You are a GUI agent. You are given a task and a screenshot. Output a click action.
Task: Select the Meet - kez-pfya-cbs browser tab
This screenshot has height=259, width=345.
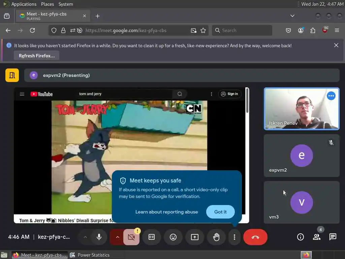click(53, 16)
